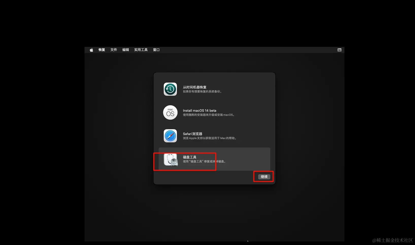Open the 恢复 menu
This screenshot has width=415, height=245.
pyautogui.click(x=102, y=50)
